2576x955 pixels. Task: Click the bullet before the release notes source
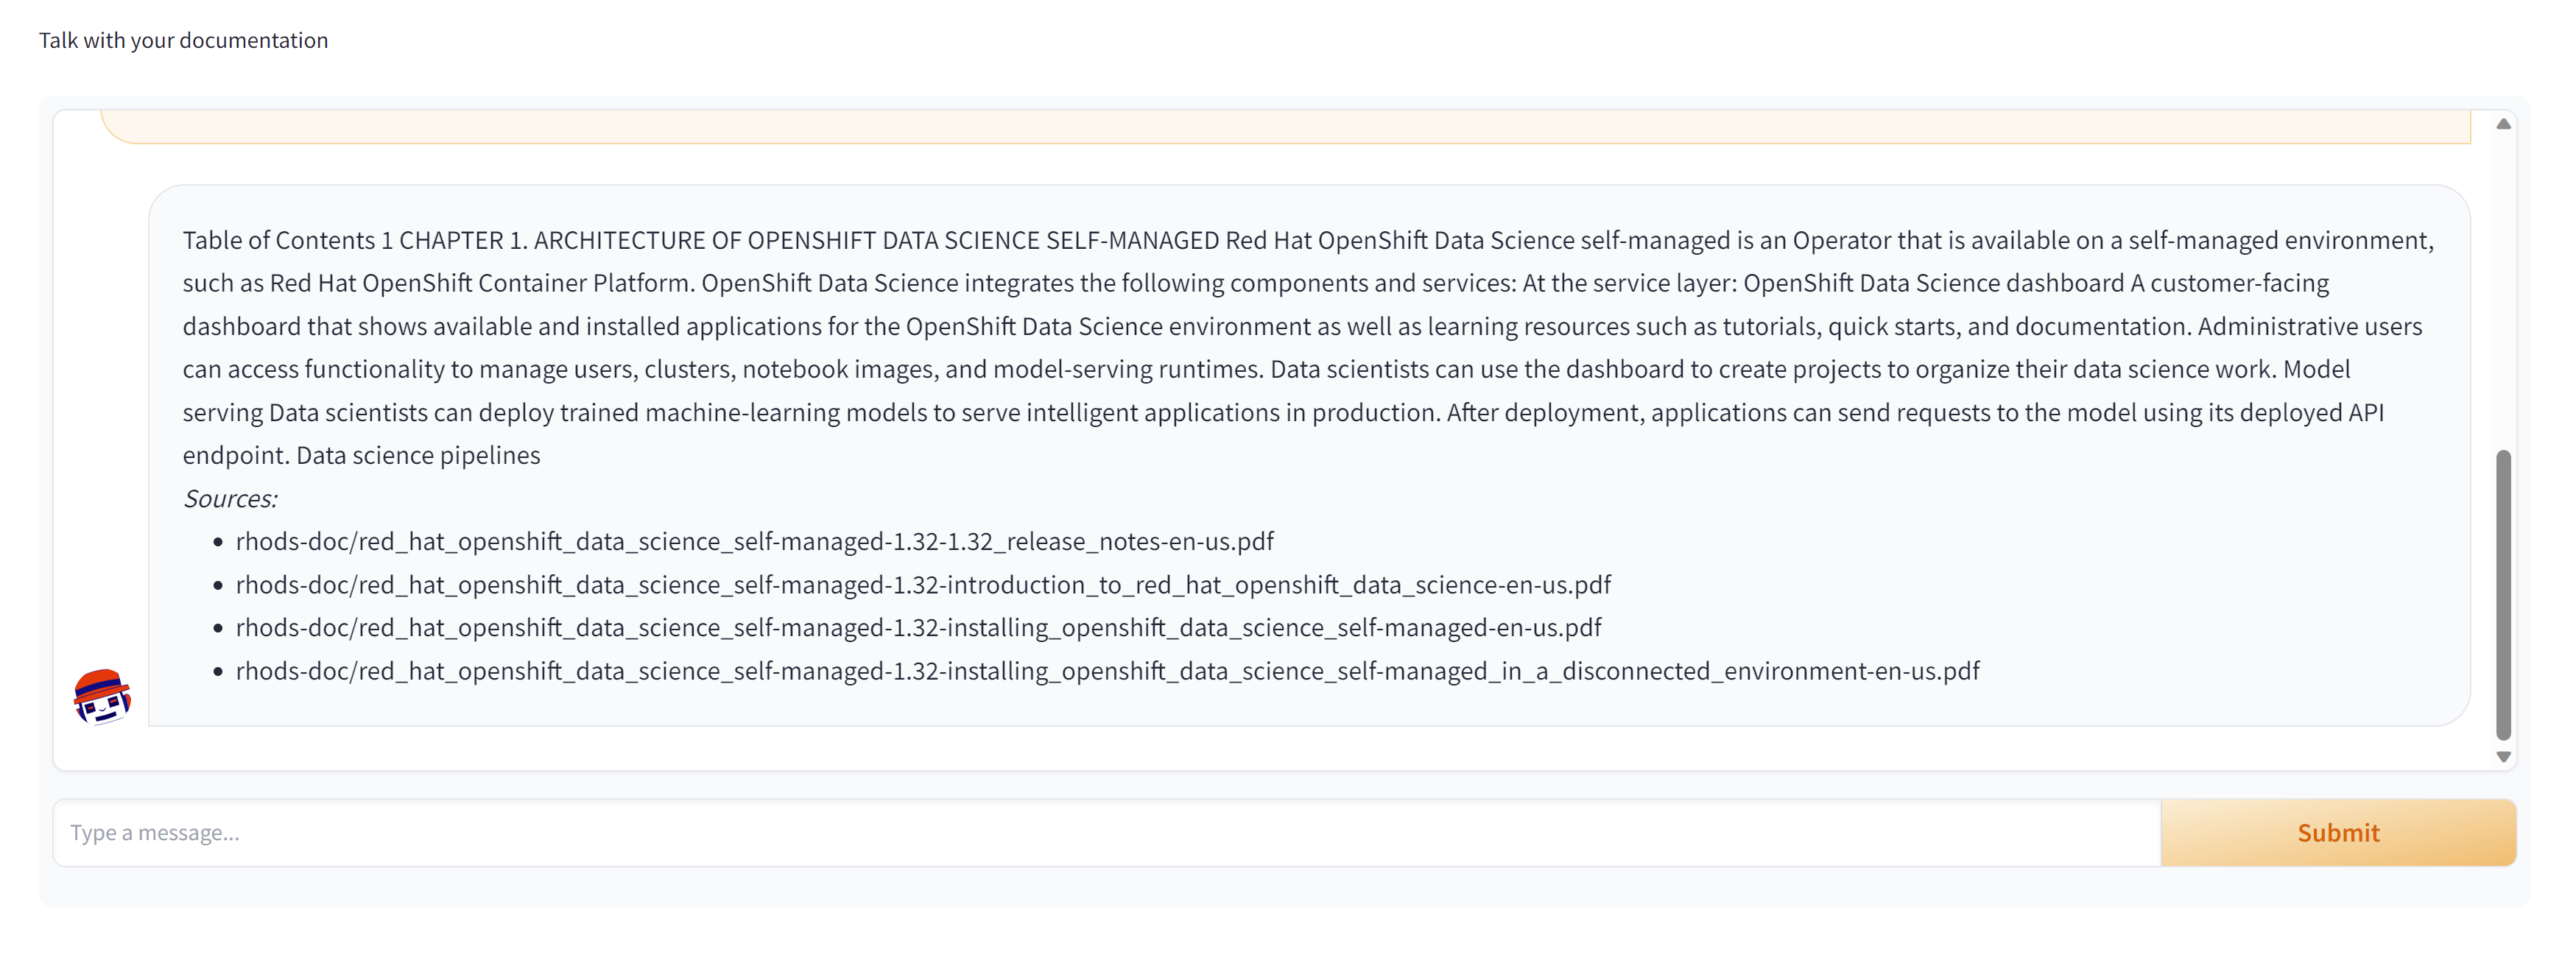click(218, 543)
